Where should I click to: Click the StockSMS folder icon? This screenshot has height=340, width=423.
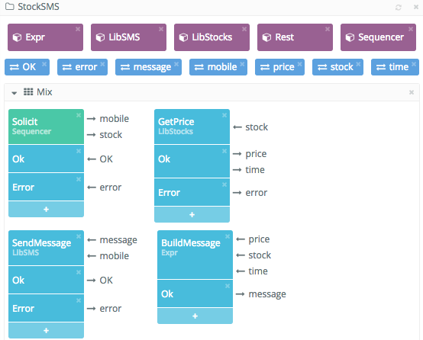point(10,6)
